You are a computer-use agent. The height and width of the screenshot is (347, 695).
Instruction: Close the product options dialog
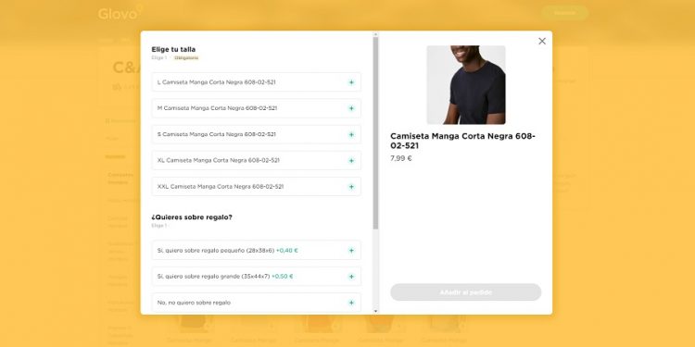click(x=542, y=41)
